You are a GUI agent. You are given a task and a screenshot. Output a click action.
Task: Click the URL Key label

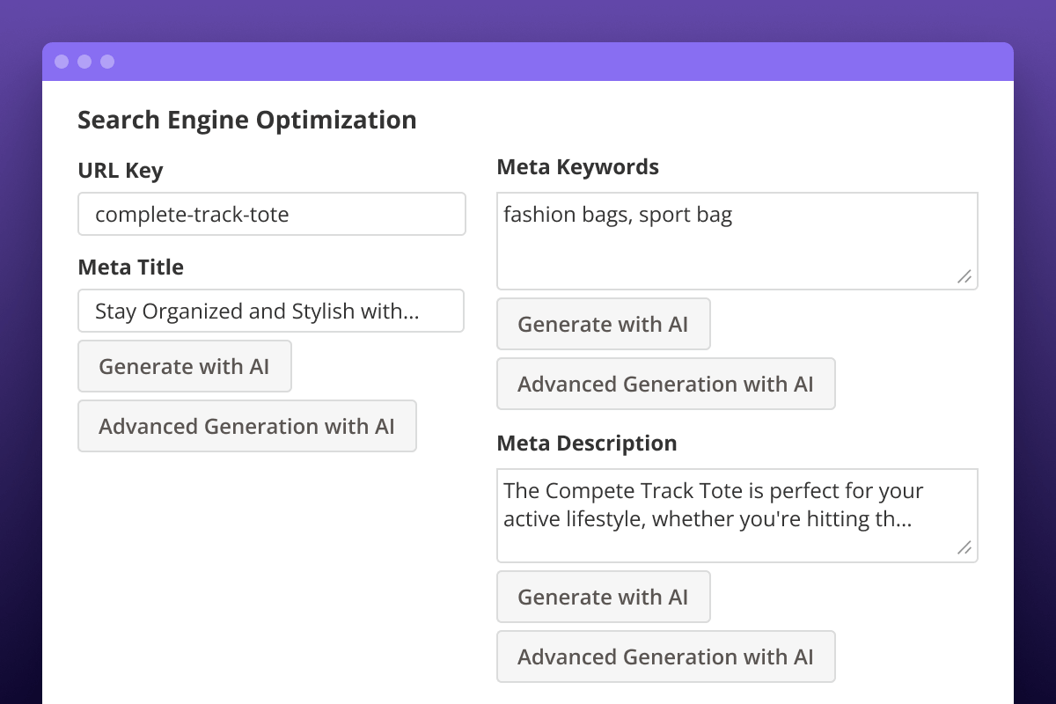coord(121,171)
